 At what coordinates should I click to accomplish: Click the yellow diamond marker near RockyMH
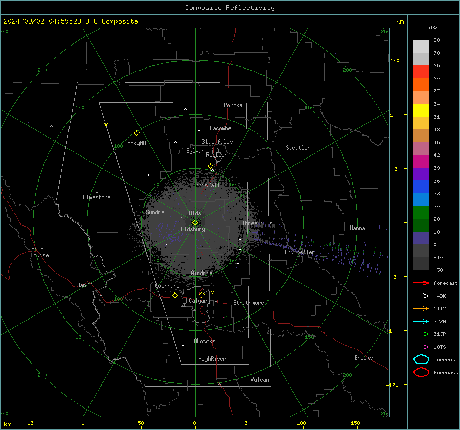pos(136,133)
